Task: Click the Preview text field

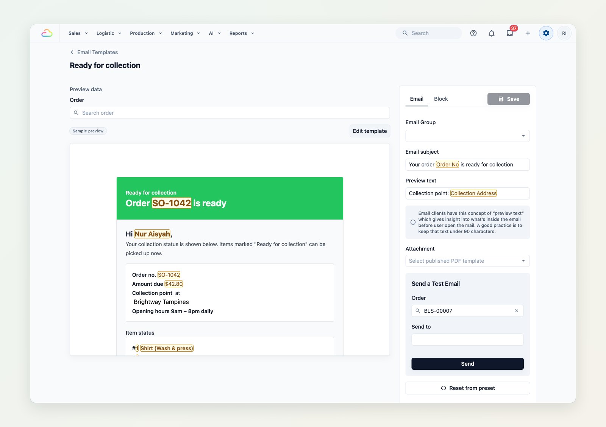Action: [467, 193]
